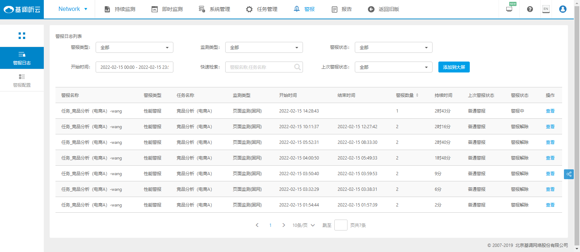Expand the 警报类型 dropdown
The image size is (580, 252).
tap(134, 48)
